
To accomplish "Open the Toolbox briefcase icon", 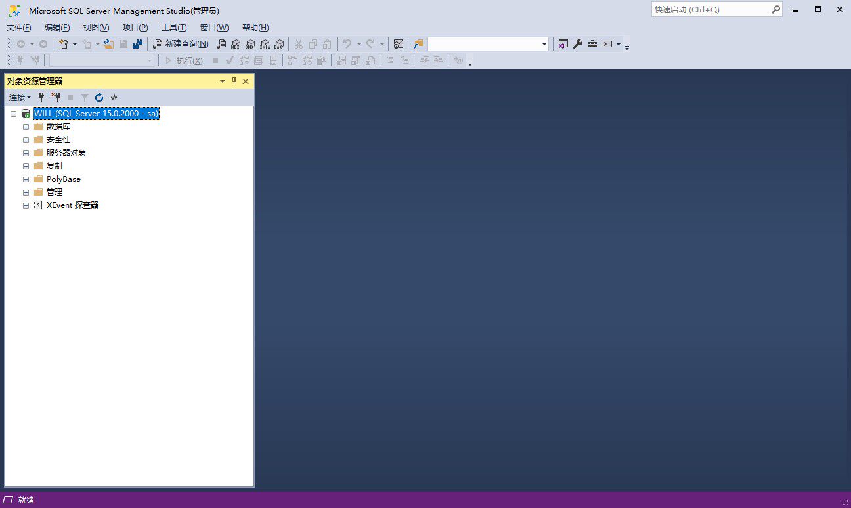I will tap(592, 44).
